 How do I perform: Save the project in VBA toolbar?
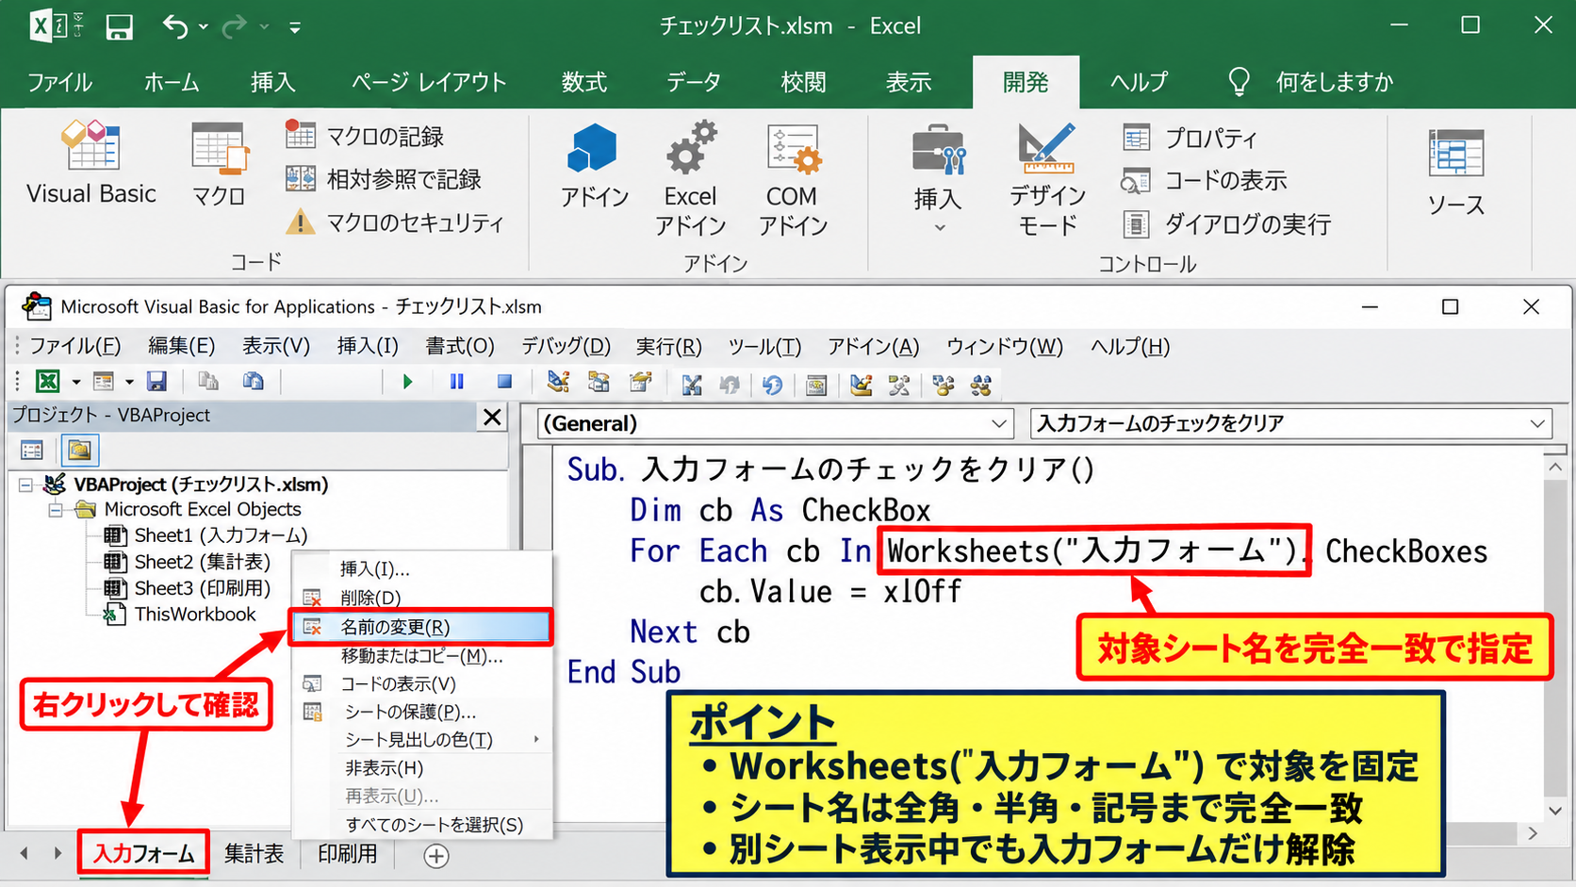tap(156, 382)
